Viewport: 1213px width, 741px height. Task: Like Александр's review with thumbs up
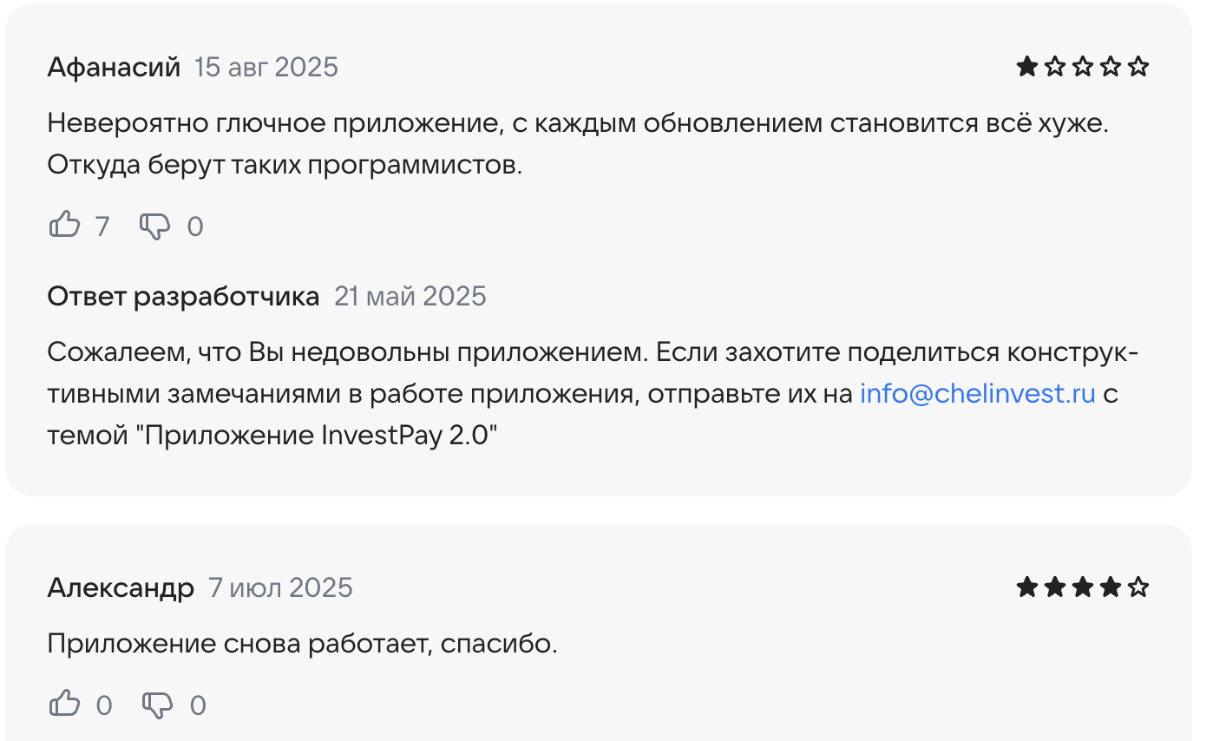pos(65,705)
